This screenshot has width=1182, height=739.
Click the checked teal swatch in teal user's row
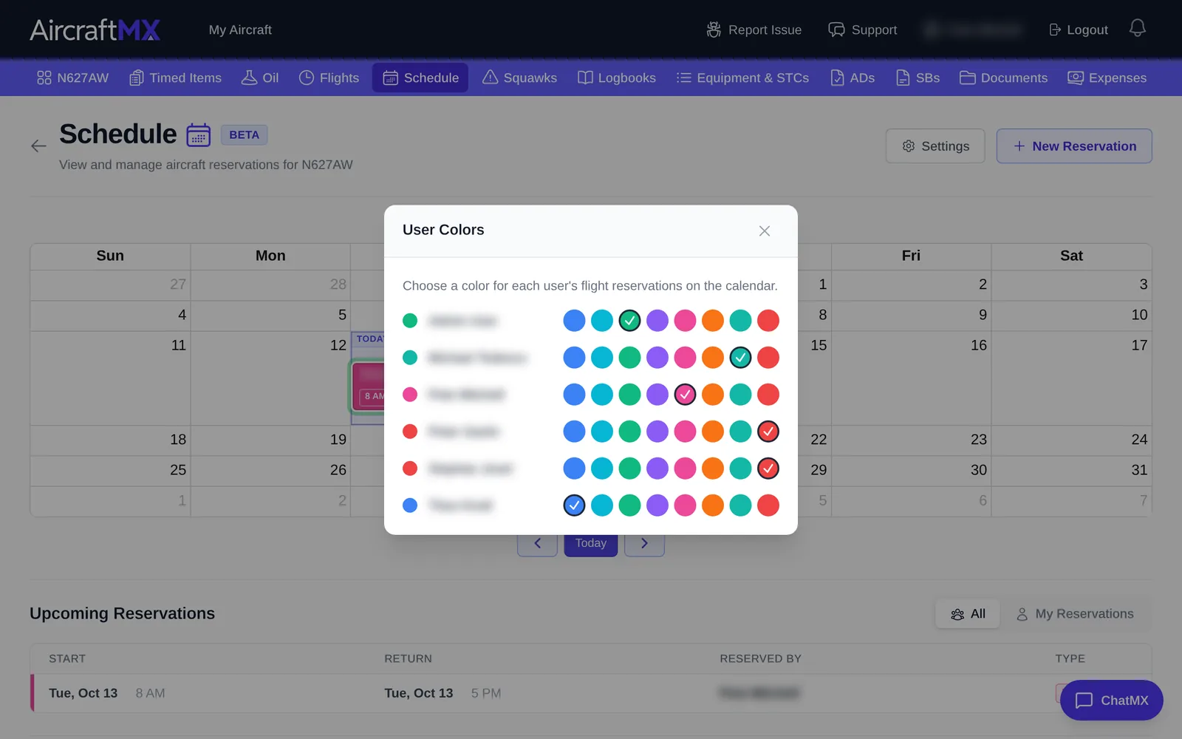(740, 358)
